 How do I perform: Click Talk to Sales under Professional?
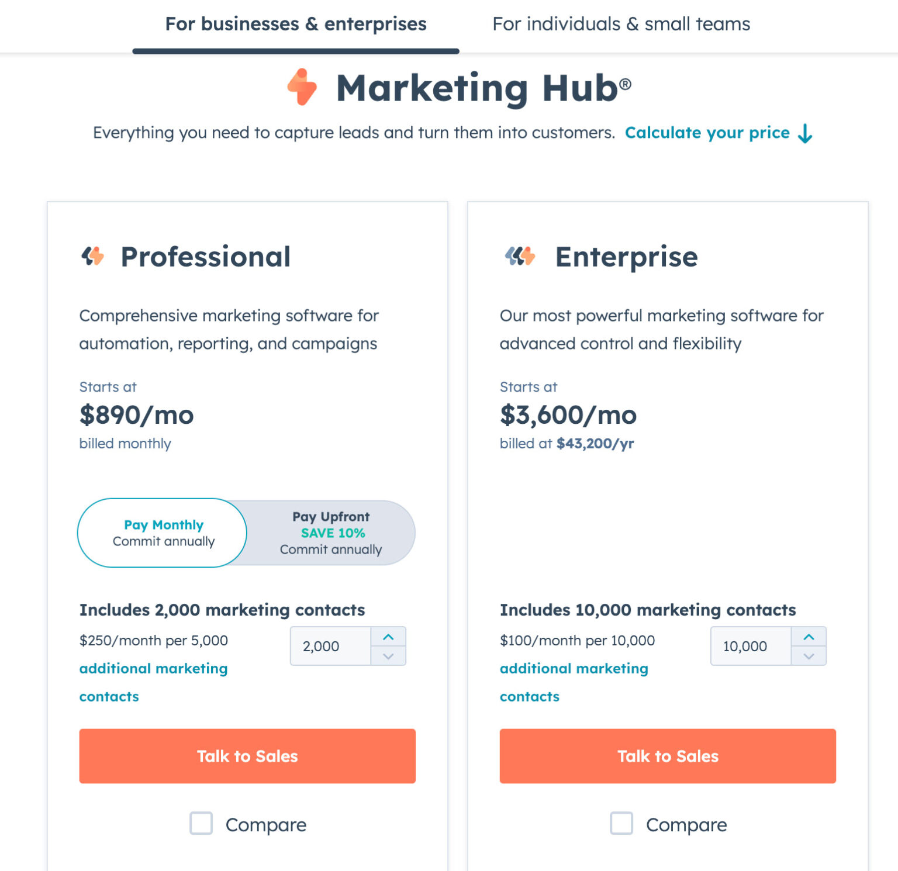247,756
